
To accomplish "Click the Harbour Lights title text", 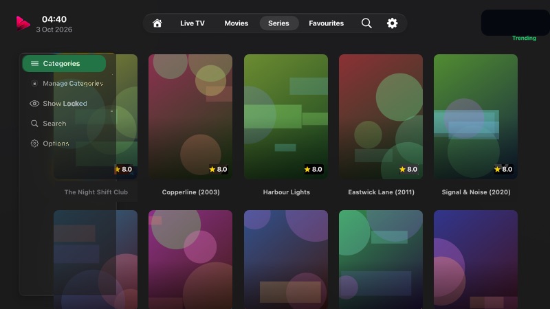I will tap(287, 192).
